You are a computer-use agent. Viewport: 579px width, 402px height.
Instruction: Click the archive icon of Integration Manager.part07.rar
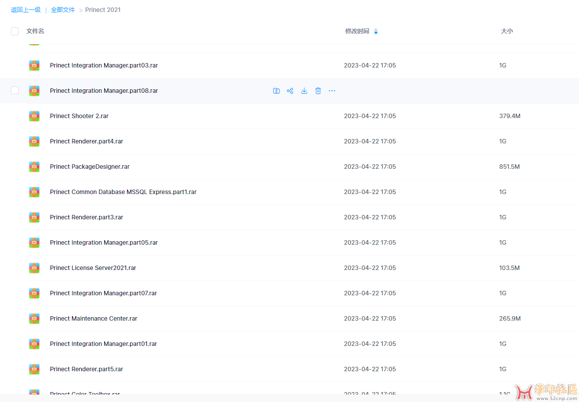click(34, 293)
